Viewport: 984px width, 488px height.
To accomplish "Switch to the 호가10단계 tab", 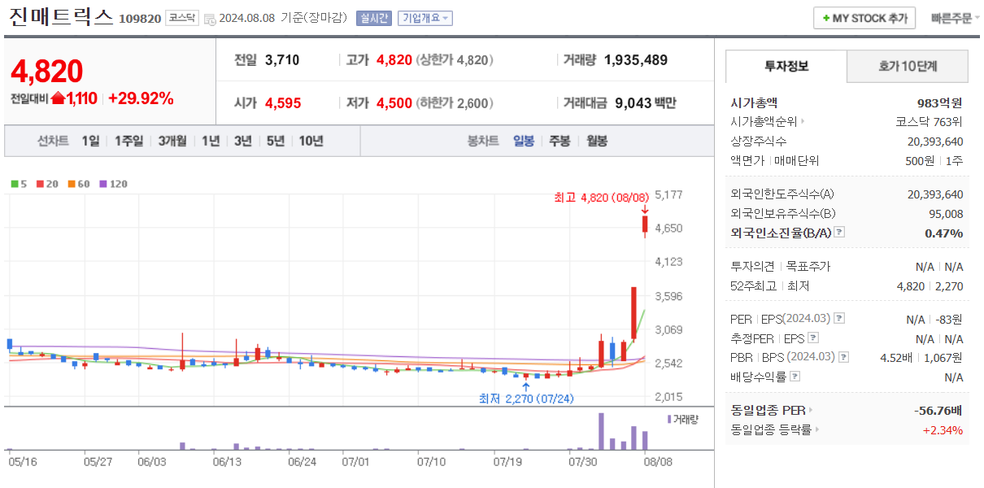I will 908,66.
